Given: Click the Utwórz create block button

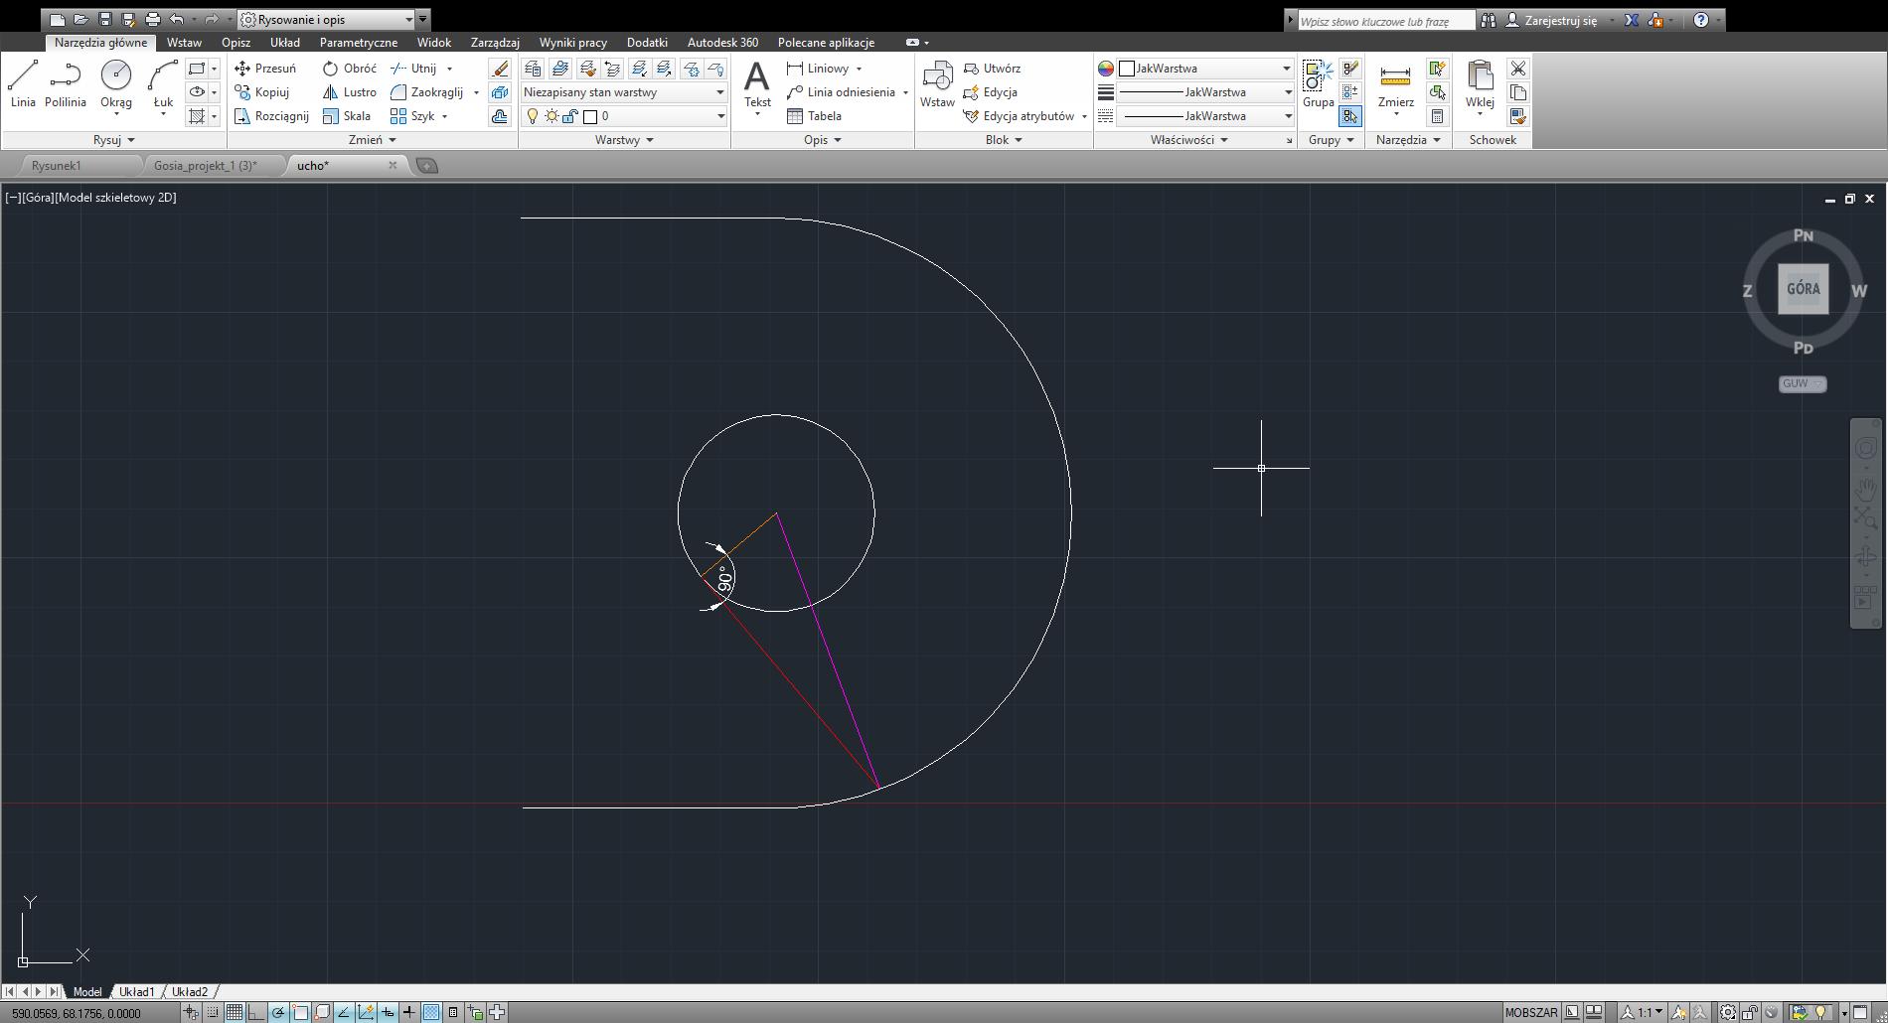Looking at the screenshot, I should [x=992, y=69].
